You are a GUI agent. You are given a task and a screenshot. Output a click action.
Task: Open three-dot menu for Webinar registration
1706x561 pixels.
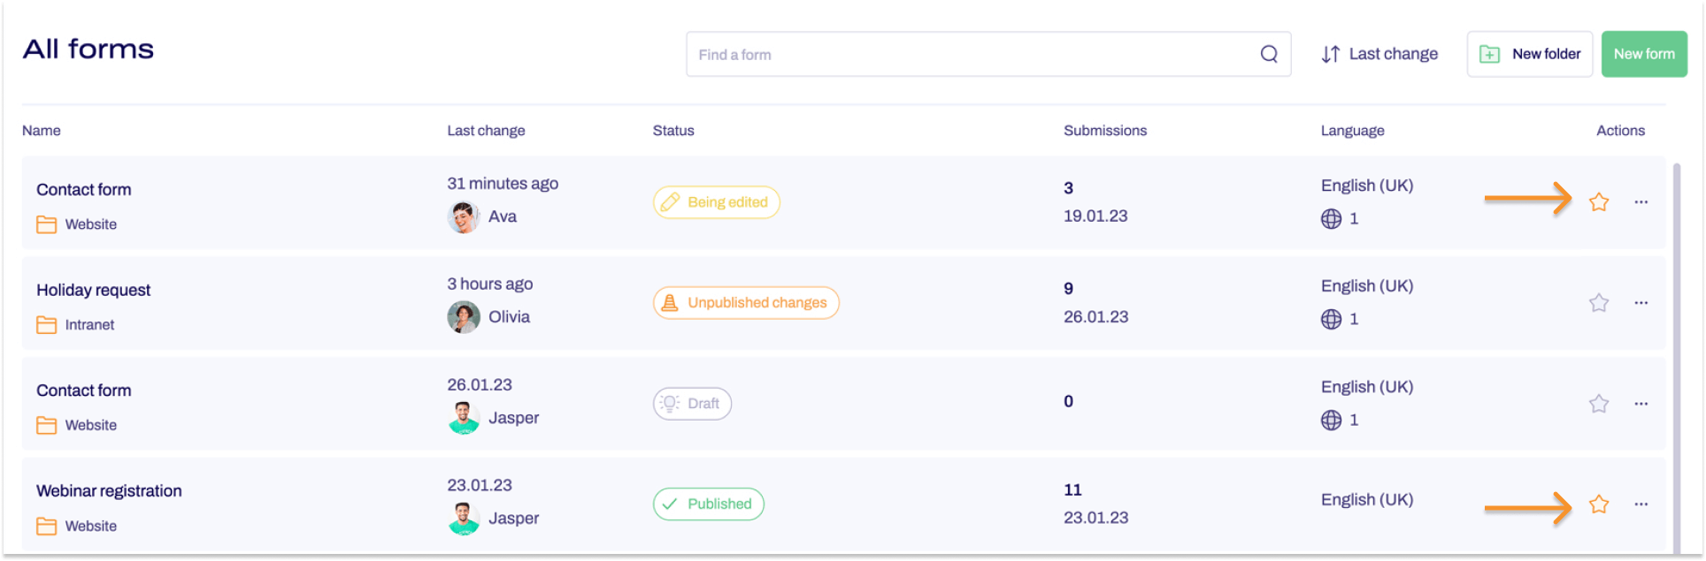pos(1641,504)
